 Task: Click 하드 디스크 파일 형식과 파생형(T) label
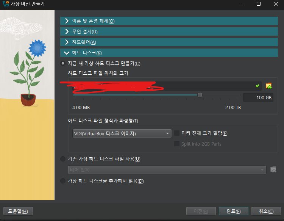pos(103,121)
